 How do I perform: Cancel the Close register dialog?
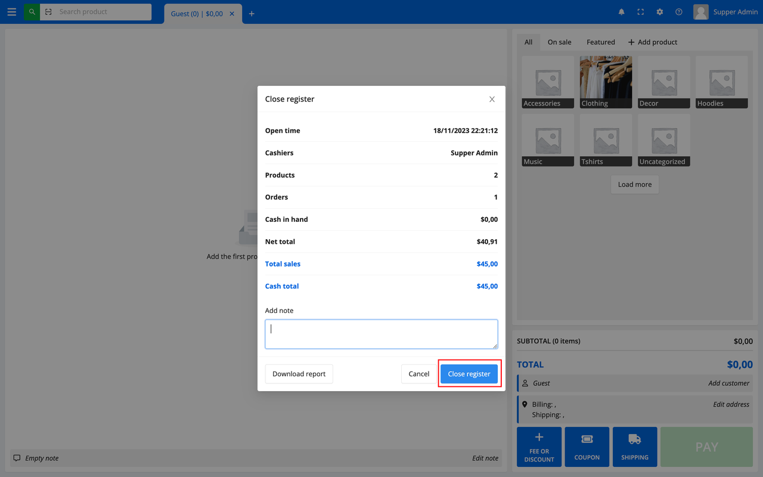[419, 374]
